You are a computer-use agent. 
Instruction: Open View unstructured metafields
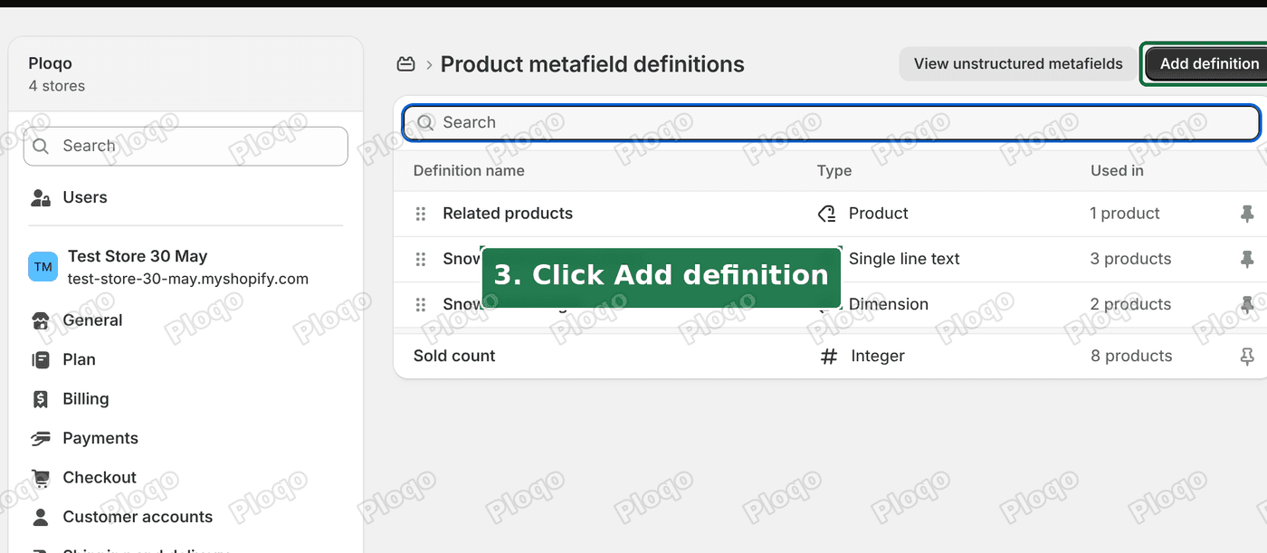coord(1018,64)
